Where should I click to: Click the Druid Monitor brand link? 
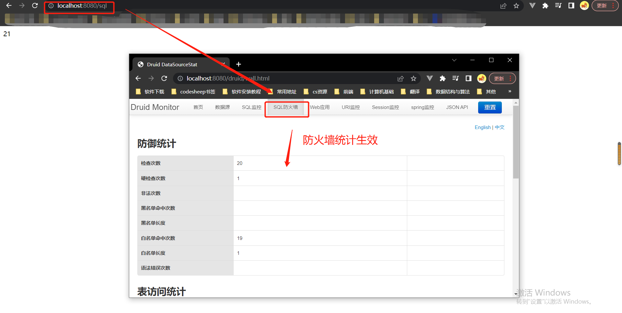[x=155, y=107]
